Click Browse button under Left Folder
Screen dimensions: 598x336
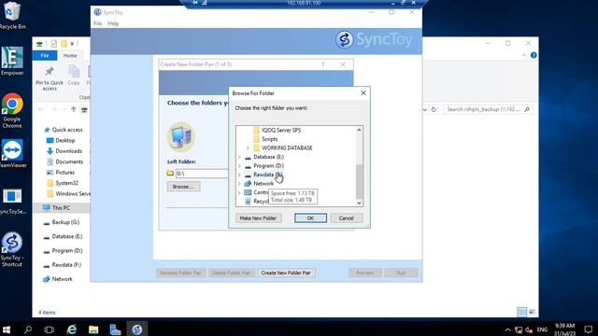(x=183, y=187)
